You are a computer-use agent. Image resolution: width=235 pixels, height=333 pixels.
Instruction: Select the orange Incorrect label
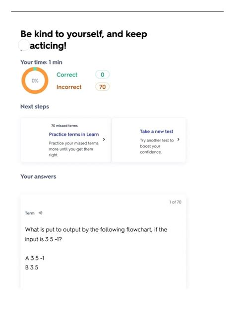click(69, 87)
